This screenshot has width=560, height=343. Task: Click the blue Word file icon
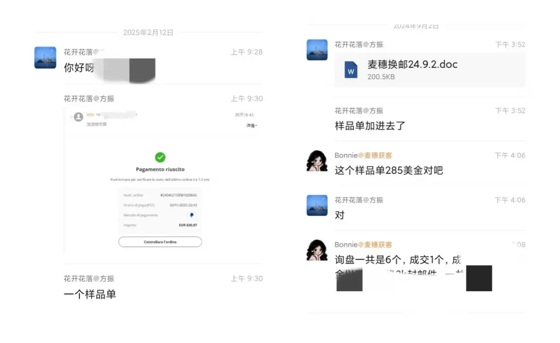[x=351, y=69]
